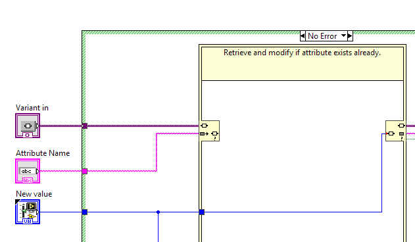This screenshot has width=415, height=242.
Task: Go to previous case with left arrow
Action: (x=303, y=36)
